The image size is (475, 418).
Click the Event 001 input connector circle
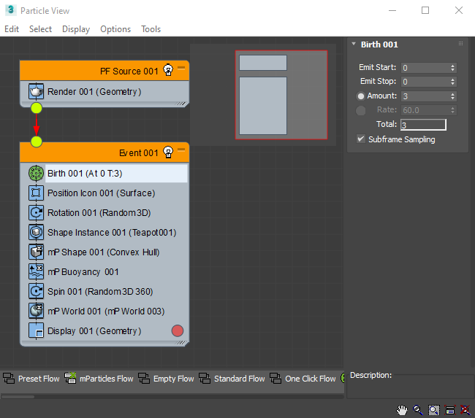click(37, 142)
